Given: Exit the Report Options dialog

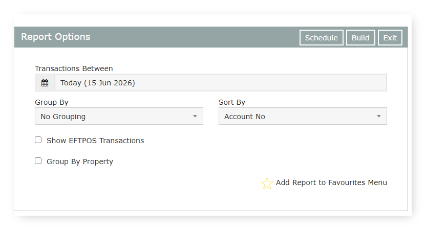Looking at the screenshot, I should (x=390, y=38).
